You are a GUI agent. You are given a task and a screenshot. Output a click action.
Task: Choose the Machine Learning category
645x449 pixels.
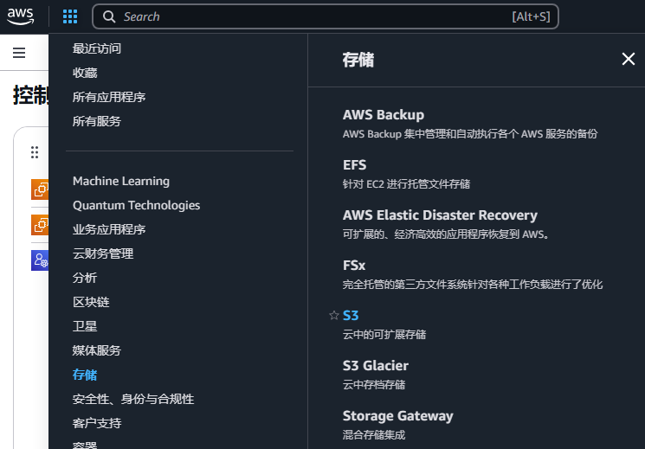pyautogui.click(x=121, y=181)
